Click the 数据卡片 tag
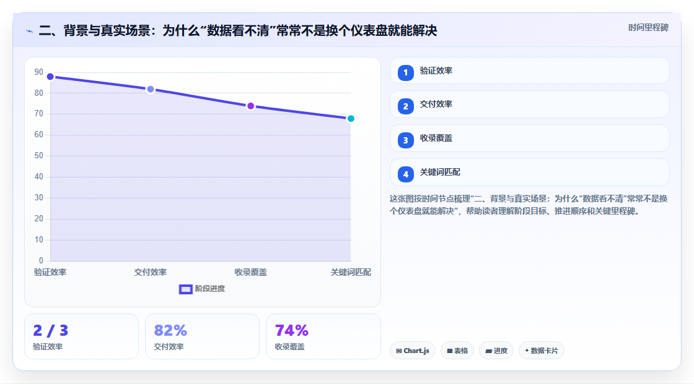The width and height of the screenshot is (694, 384). (542, 351)
